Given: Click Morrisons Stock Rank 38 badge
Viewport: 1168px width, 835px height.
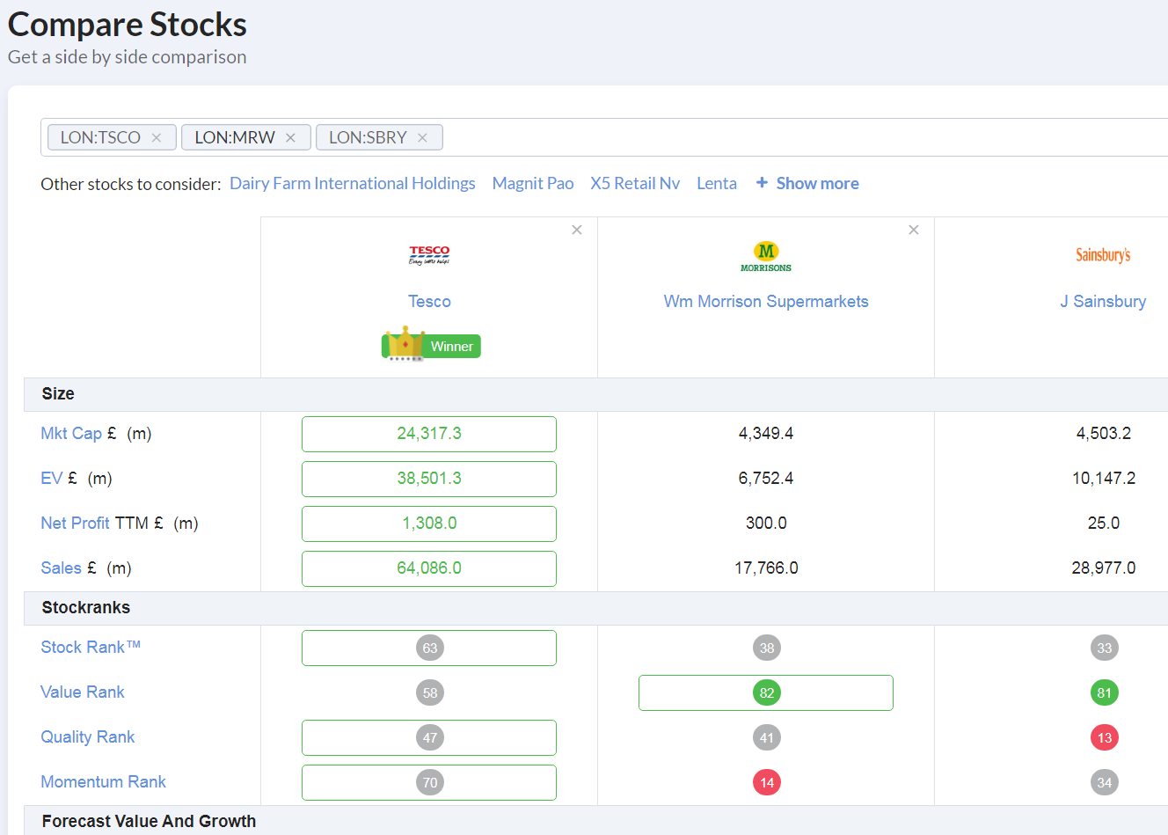Looking at the screenshot, I should click(x=767, y=648).
